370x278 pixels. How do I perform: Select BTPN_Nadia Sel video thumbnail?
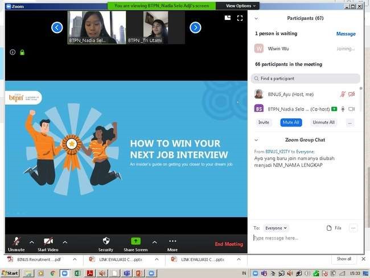tap(97, 27)
